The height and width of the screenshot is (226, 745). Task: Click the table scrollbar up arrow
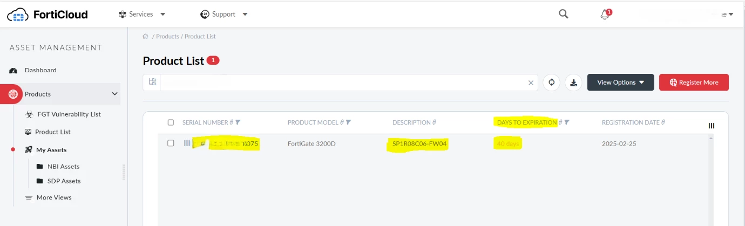click(710, 138)
